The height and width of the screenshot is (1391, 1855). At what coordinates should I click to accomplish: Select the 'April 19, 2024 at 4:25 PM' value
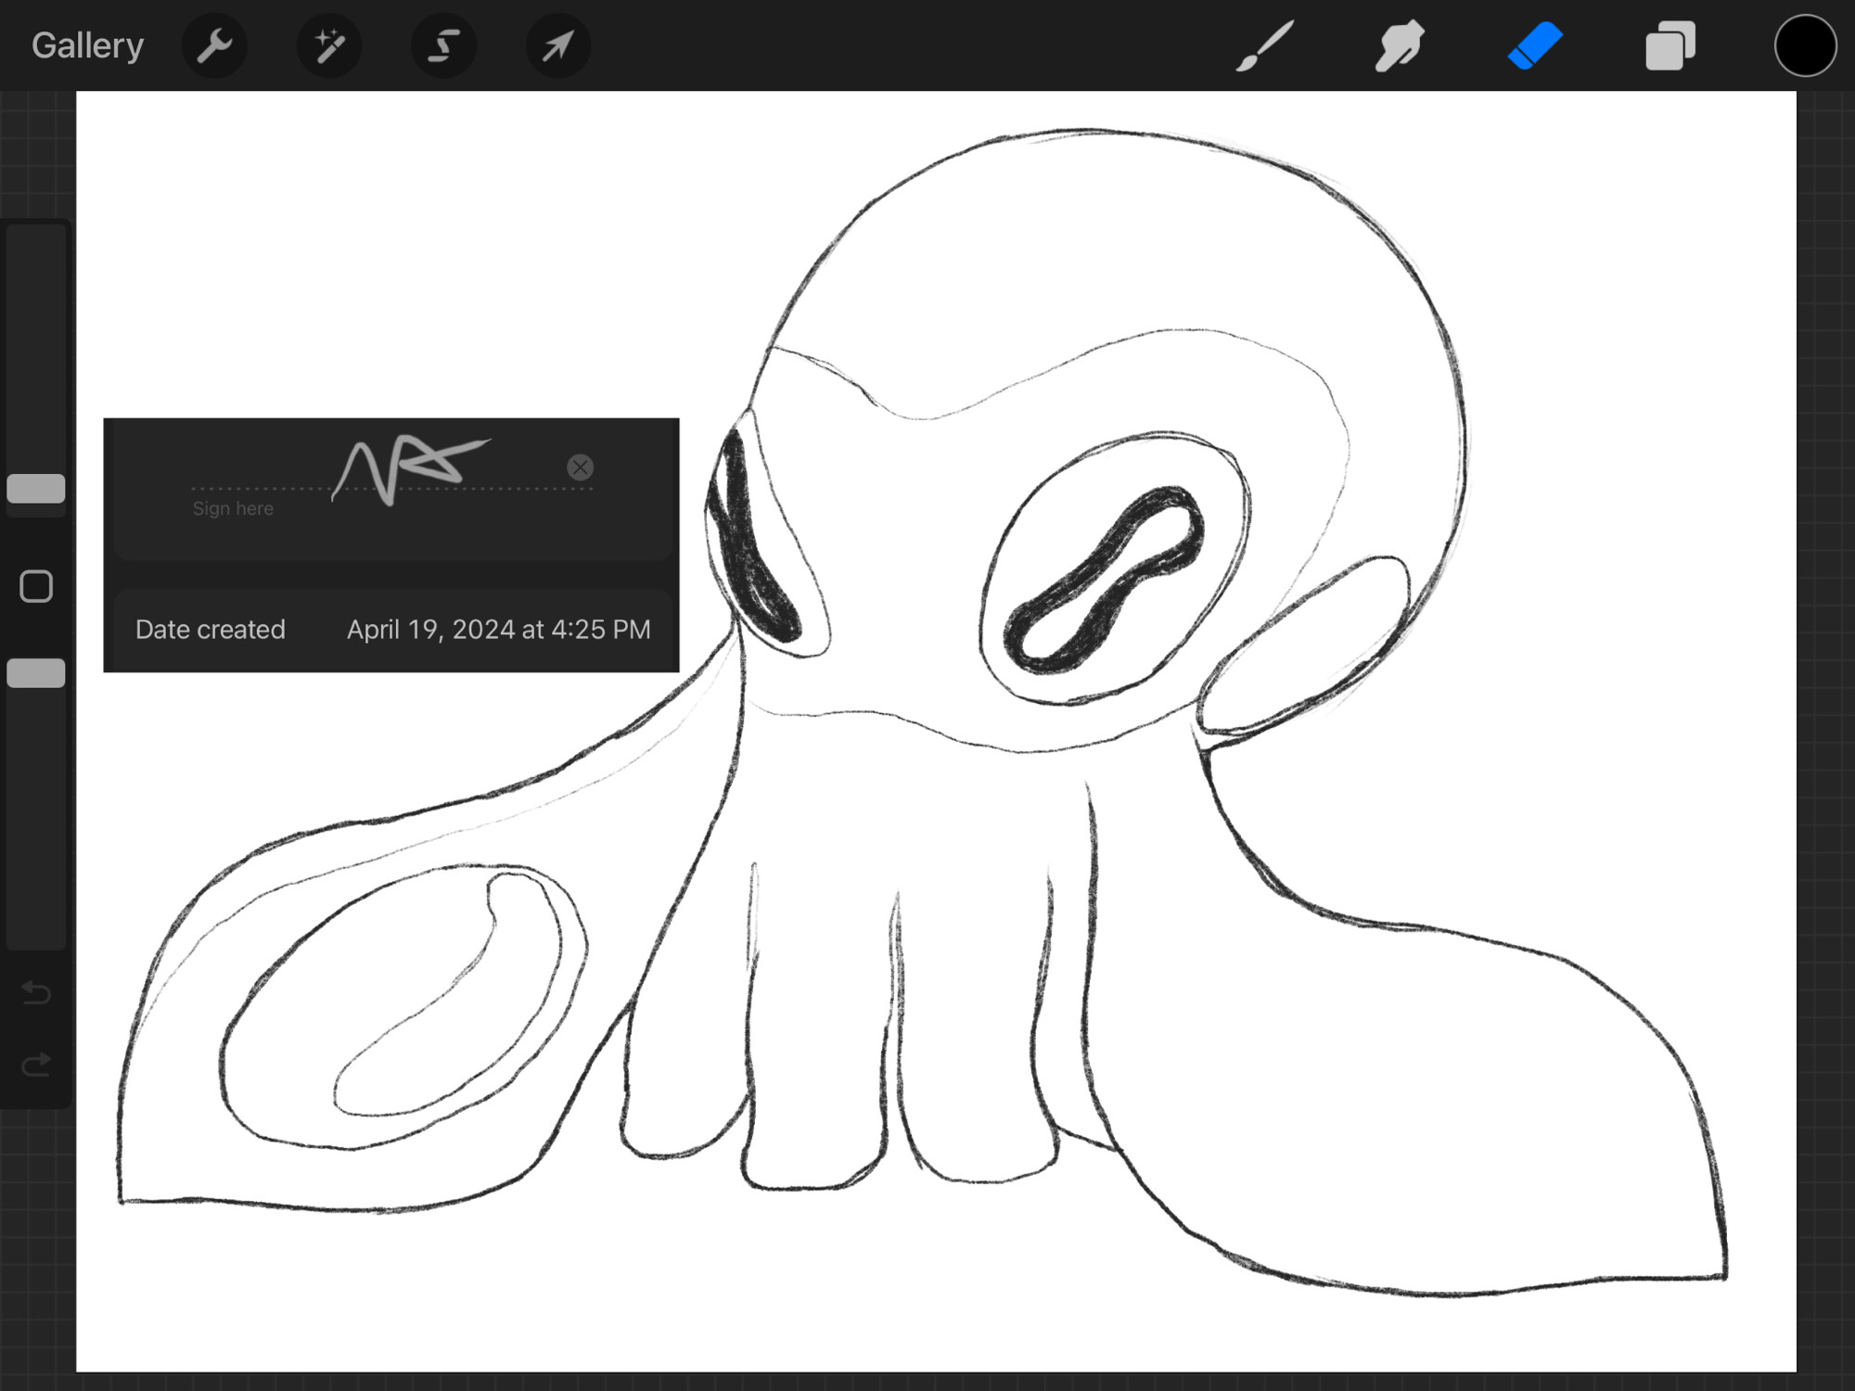499,630
